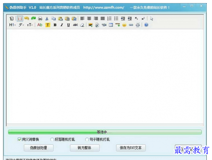This screenshot has height=160, width=212.
Task: Open the H1 heading dropdown
Action: [12, 25]
